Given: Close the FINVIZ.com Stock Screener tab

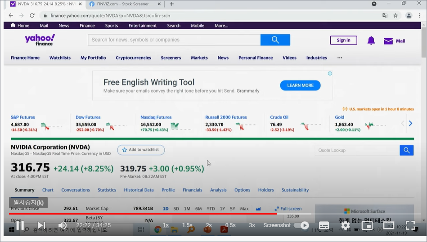Looking at the screenshot, I should click(159, 4).
